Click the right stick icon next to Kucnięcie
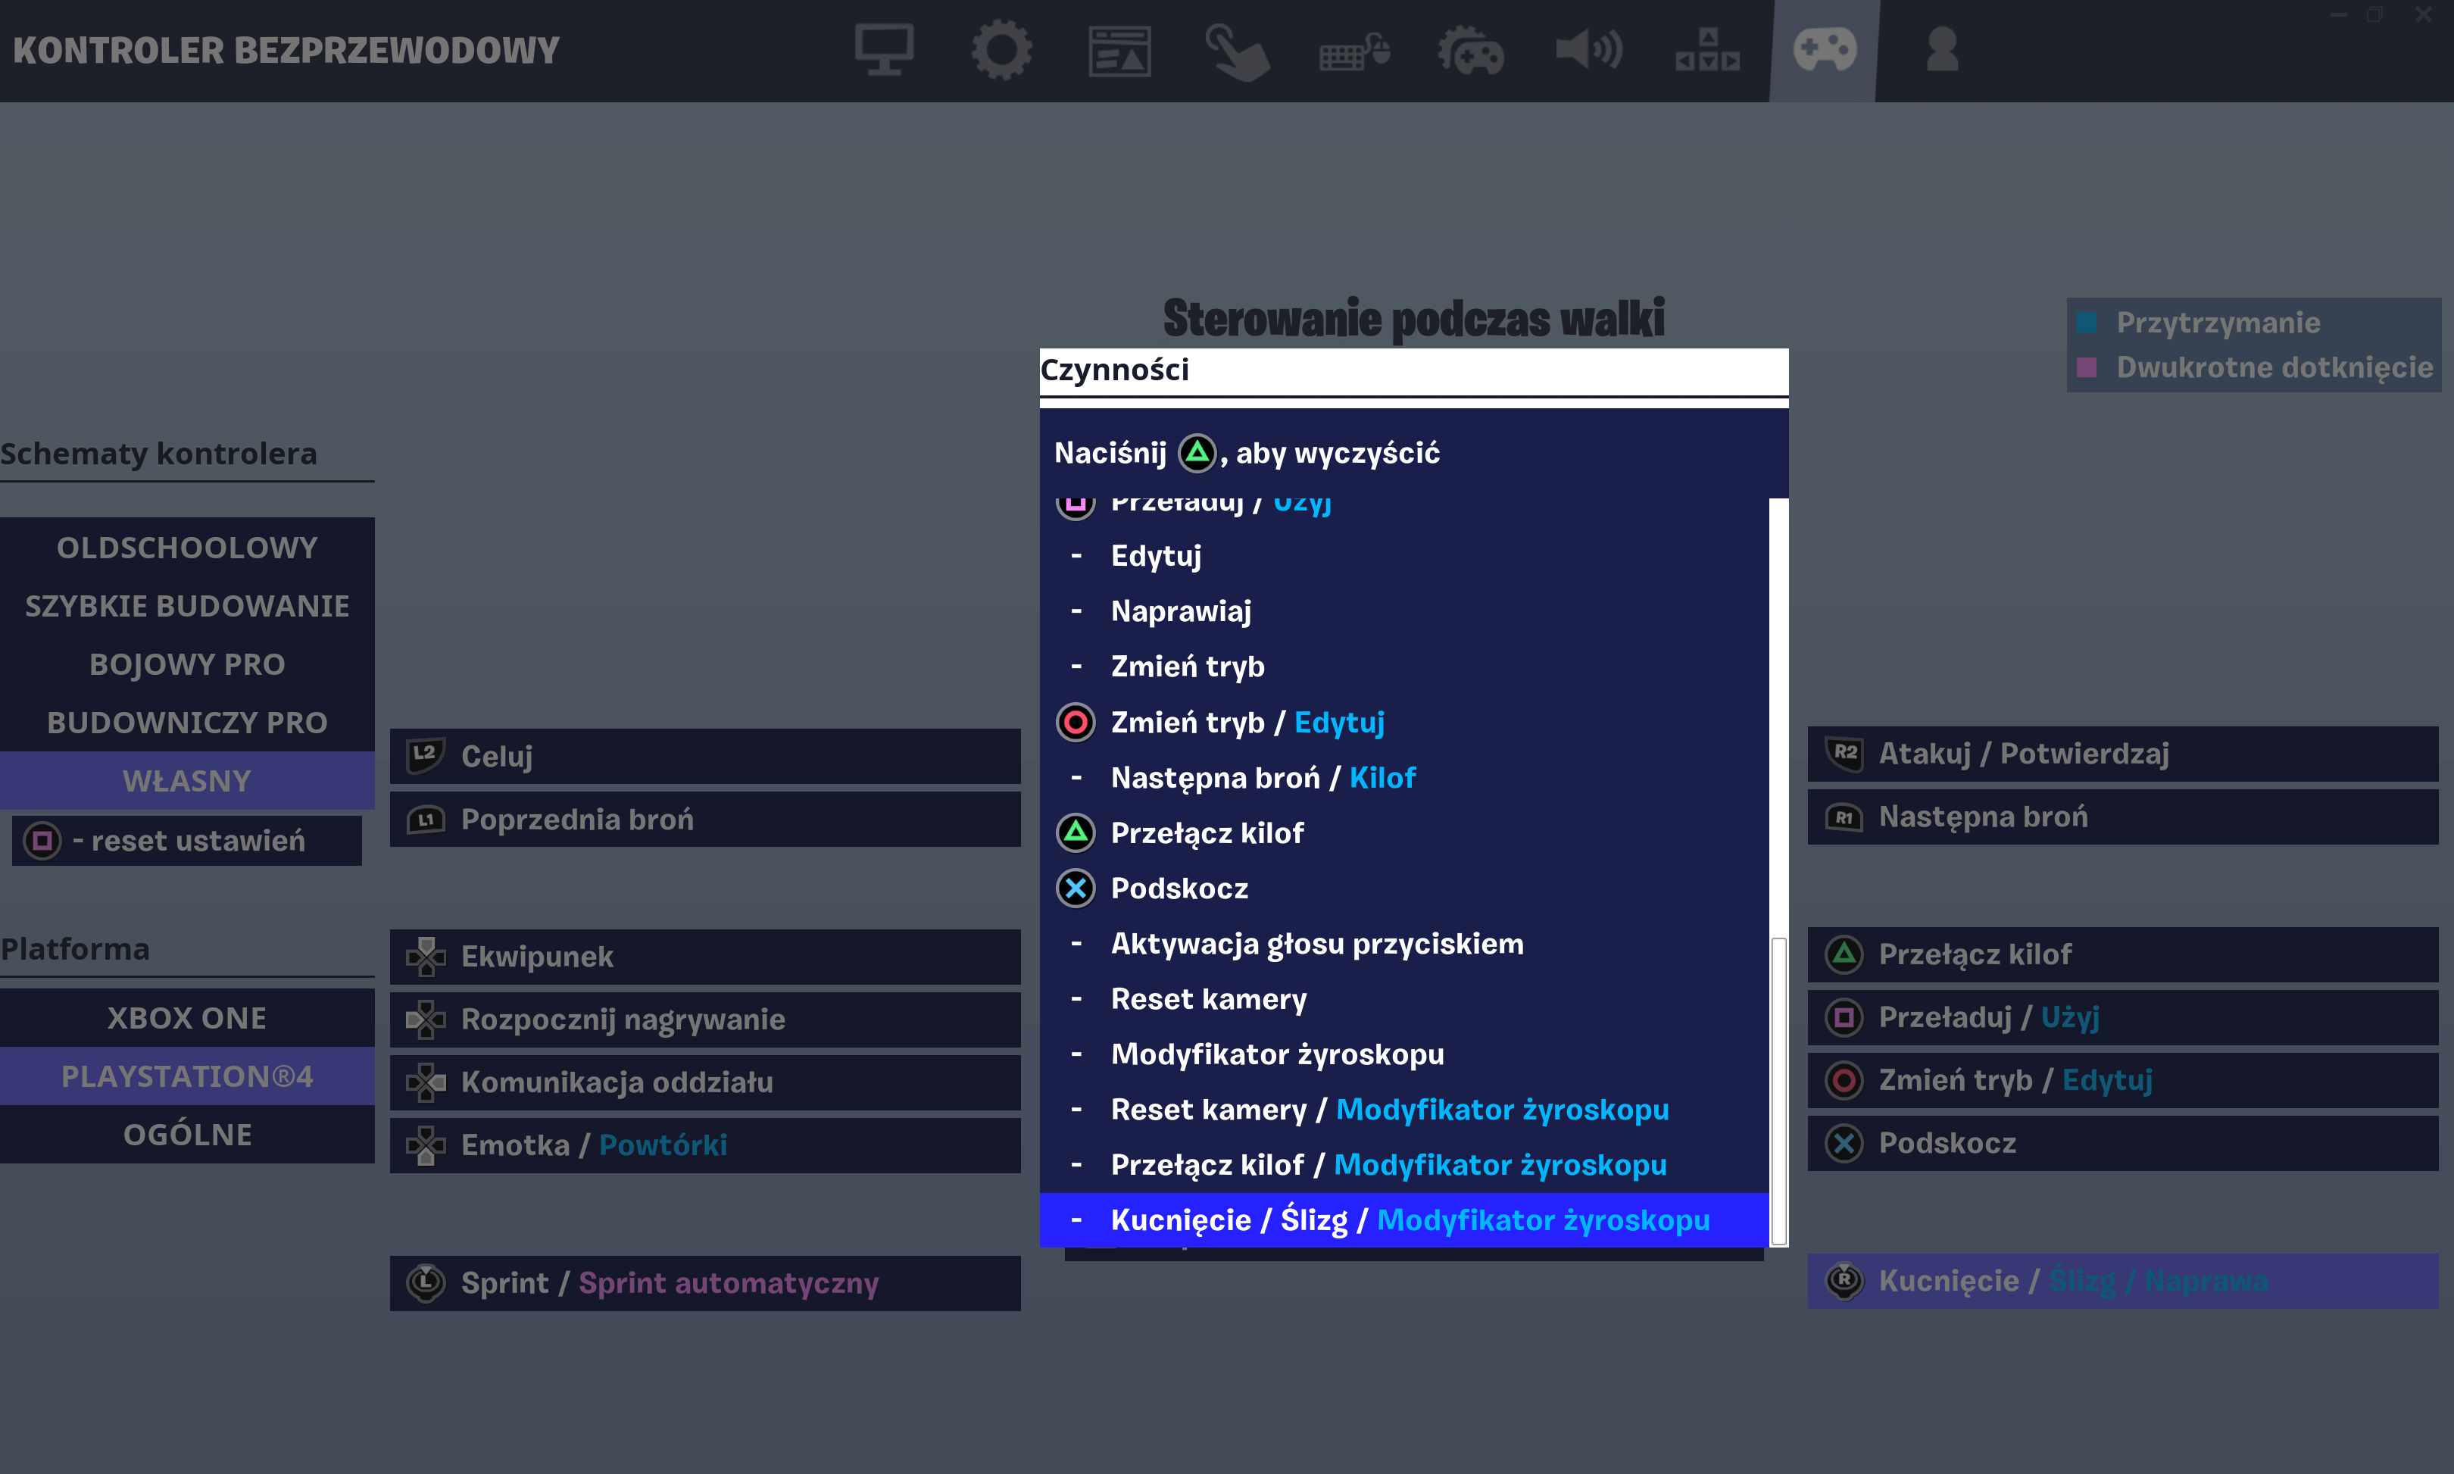 click(x=1844, y=1280)
